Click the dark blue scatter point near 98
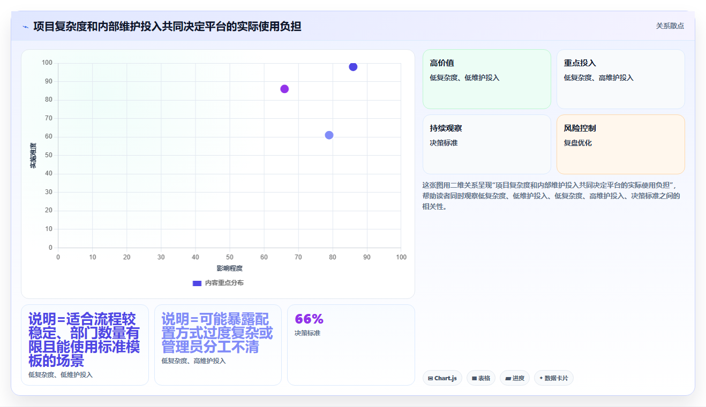This screenshot has height=407, width=706. (353, 67)
